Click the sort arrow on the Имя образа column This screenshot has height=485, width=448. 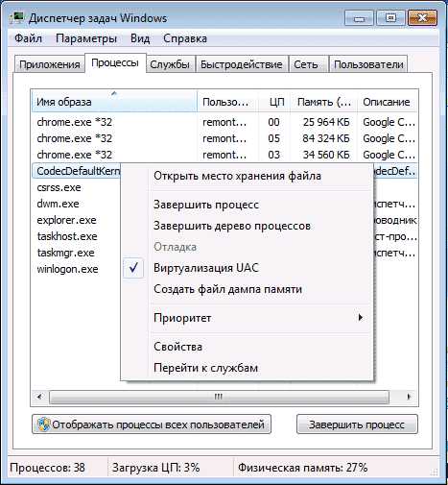pyautogui.click(x=114, y=93)
